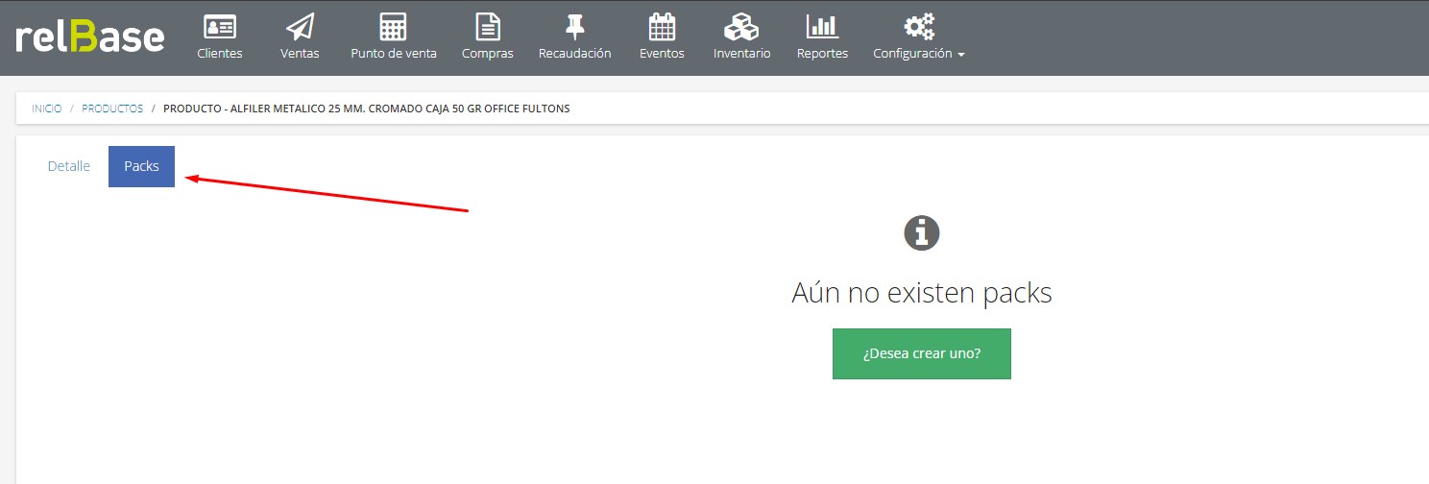Open Ventas via the paper plane icon

[x=300, y=26]
